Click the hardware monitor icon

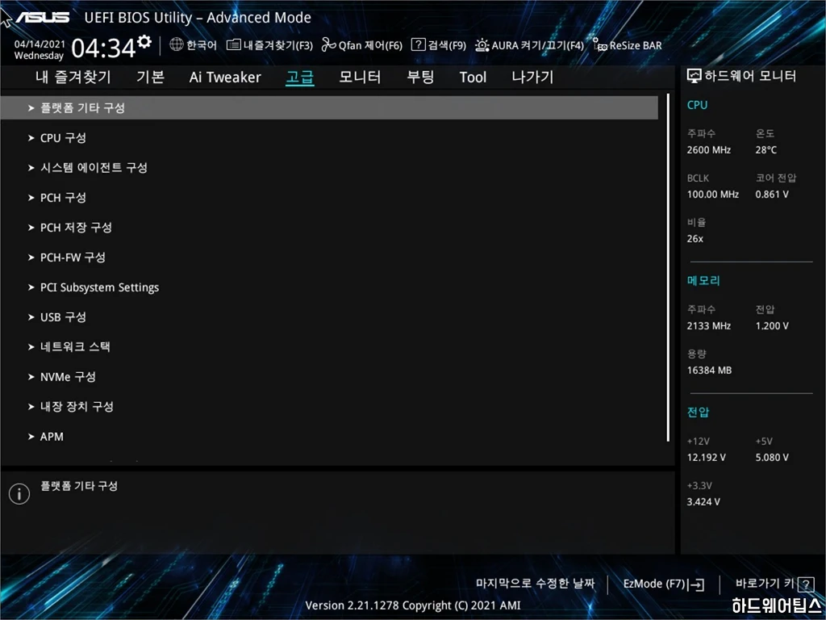coord(695,77)
